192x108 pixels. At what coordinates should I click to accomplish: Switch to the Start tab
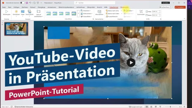[10, 7]
